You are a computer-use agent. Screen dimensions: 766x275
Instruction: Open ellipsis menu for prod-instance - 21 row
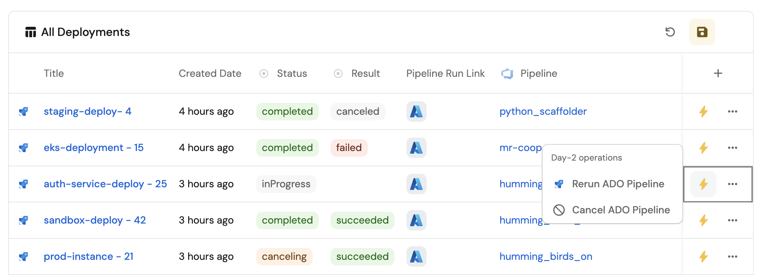coord(732,257)
